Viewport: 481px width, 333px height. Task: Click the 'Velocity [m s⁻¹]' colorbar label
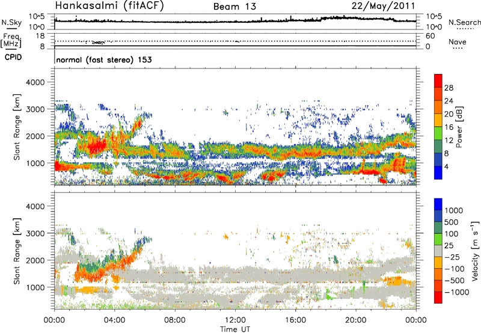475,251
